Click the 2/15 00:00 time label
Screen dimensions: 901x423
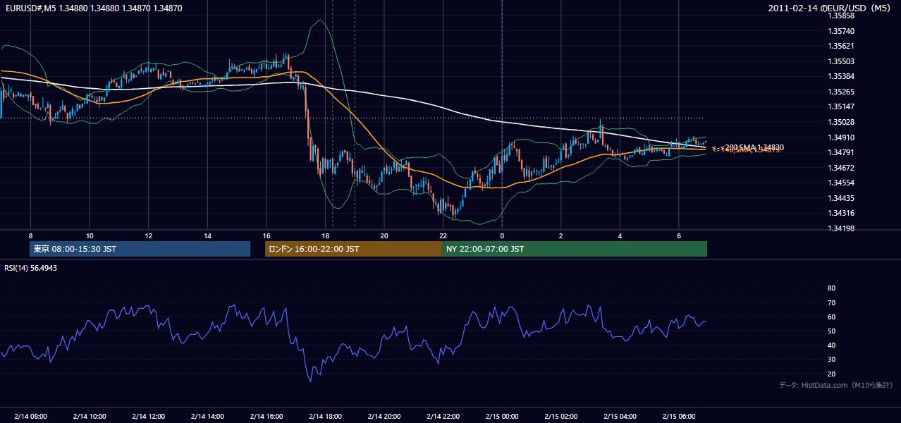coord(502,417)
